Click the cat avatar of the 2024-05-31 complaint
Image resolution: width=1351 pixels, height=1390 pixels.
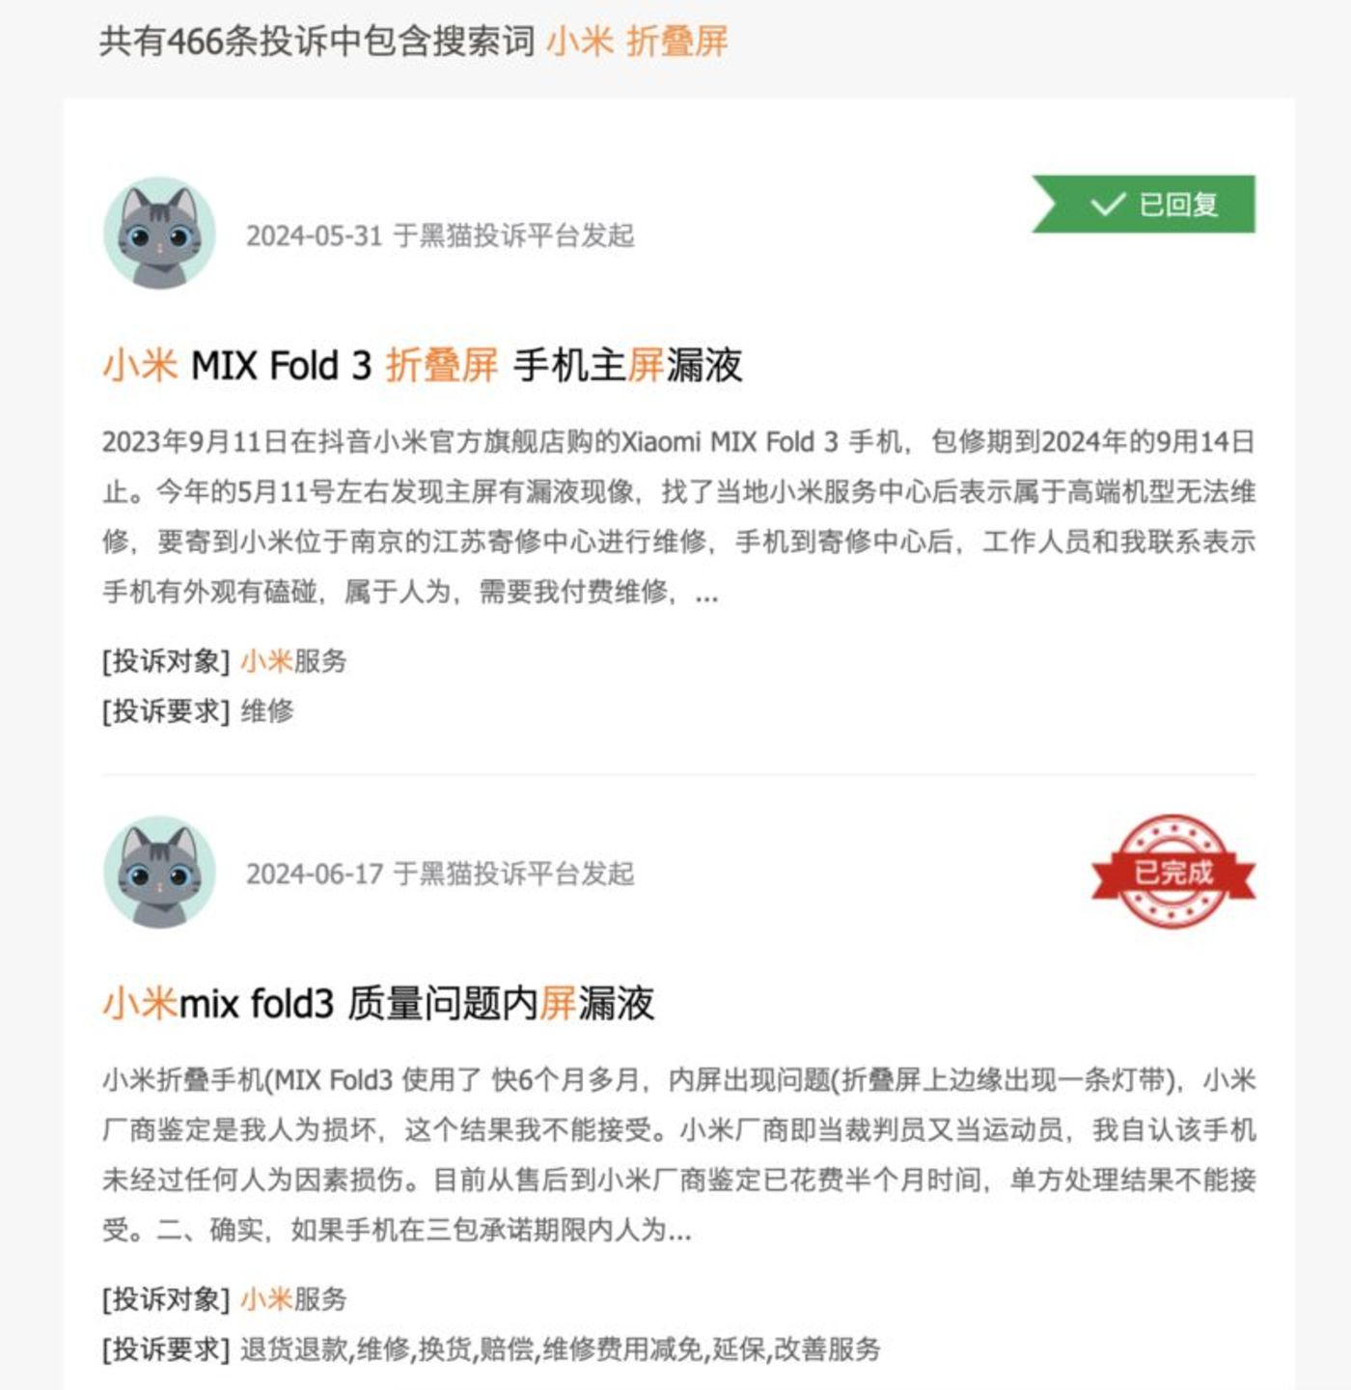pyautogui.click(x=159, y=234)
